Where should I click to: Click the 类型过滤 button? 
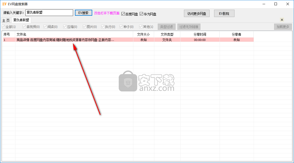pyautogui.click(x=166, y=27)
